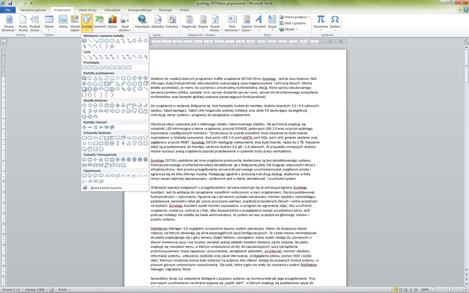The width and height of the screenshot is (469, 293).
Task: Pick the crescent moon basic shape
Action: point(135,89)
